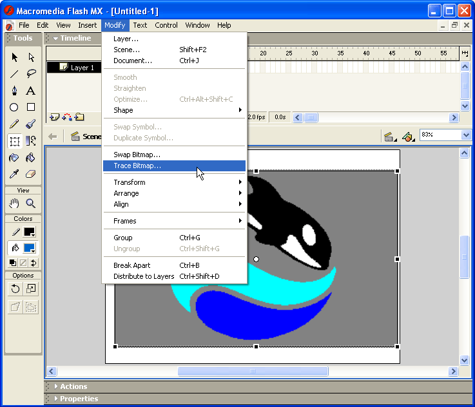Click the Flash document icon beside File
475x407 pixels.
(10, 25)
